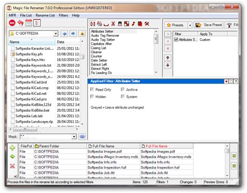
Task: Open the calendar icon in the toolbar
Action: [x=29, y=23]
